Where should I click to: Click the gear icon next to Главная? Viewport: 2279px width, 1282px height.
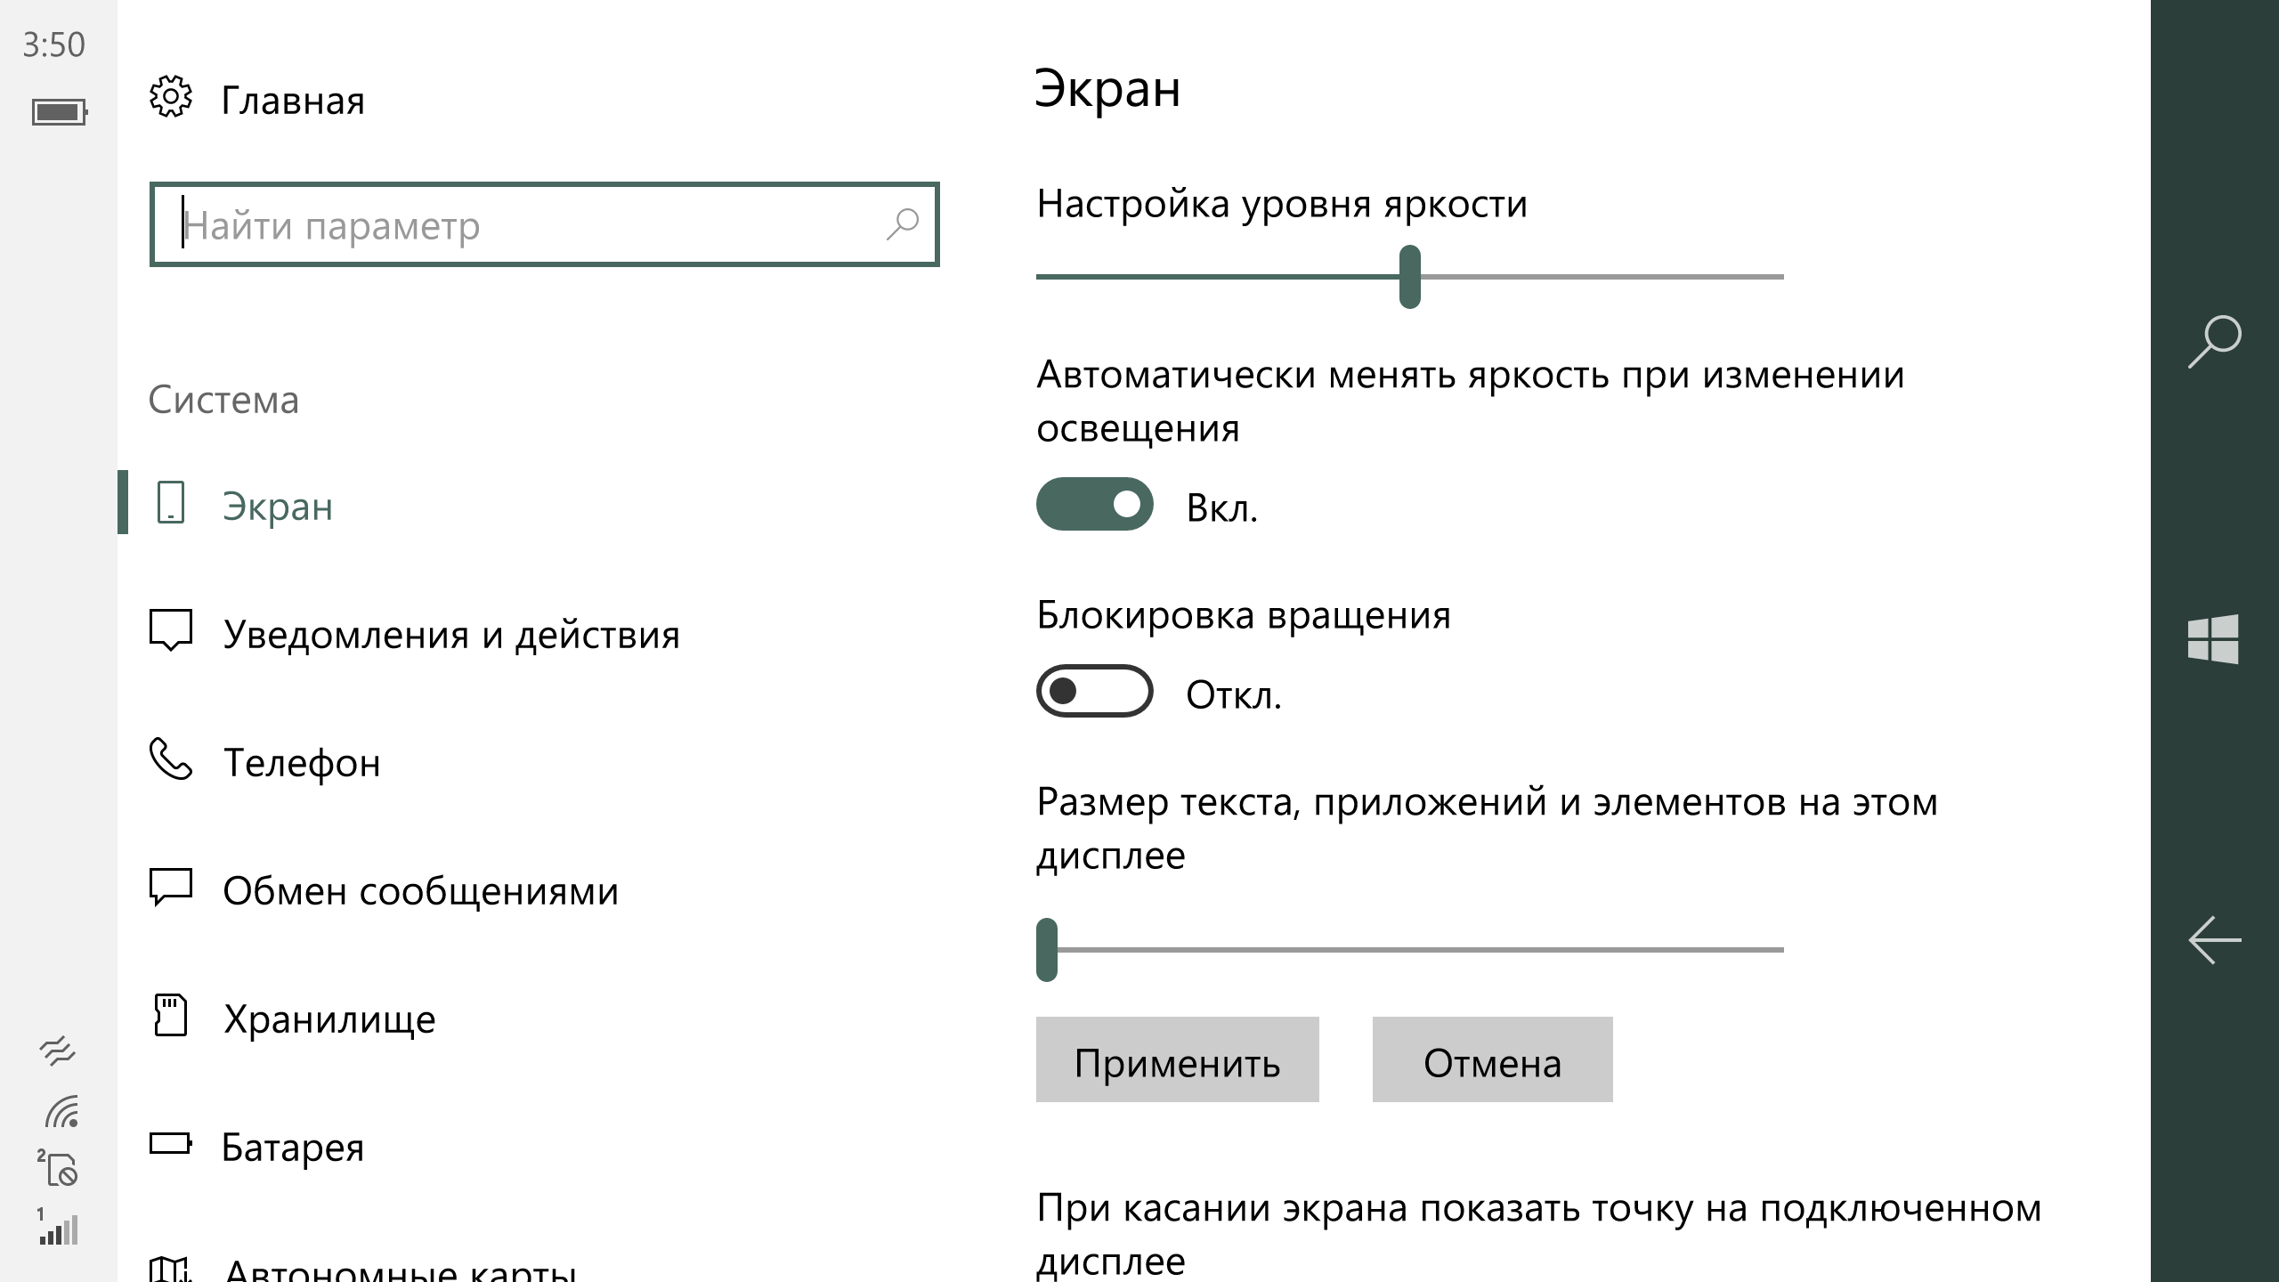coord(170,97)
